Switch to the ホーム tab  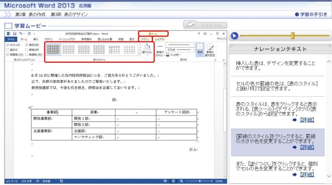pyautogui.click(x=24, y=40)
